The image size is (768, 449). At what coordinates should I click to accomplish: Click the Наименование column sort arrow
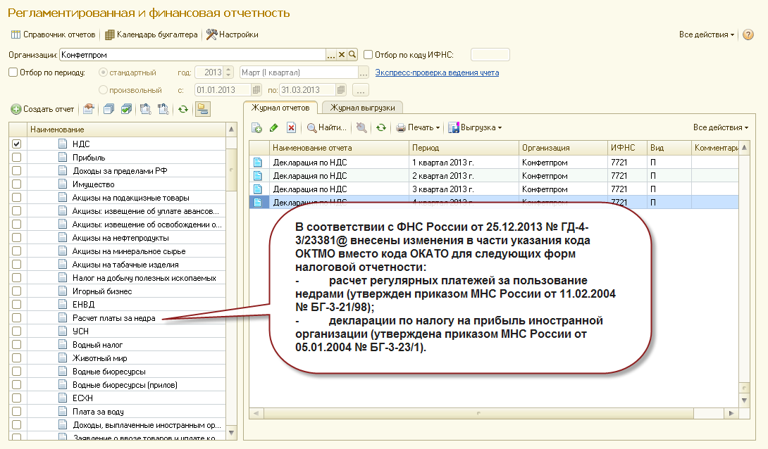pyautogui.click(x=231, y=129)
